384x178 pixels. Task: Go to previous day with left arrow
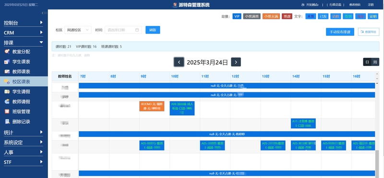pos(179,62)
